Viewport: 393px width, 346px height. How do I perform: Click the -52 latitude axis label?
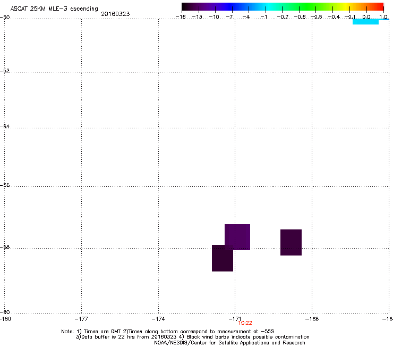pos(5,71)
